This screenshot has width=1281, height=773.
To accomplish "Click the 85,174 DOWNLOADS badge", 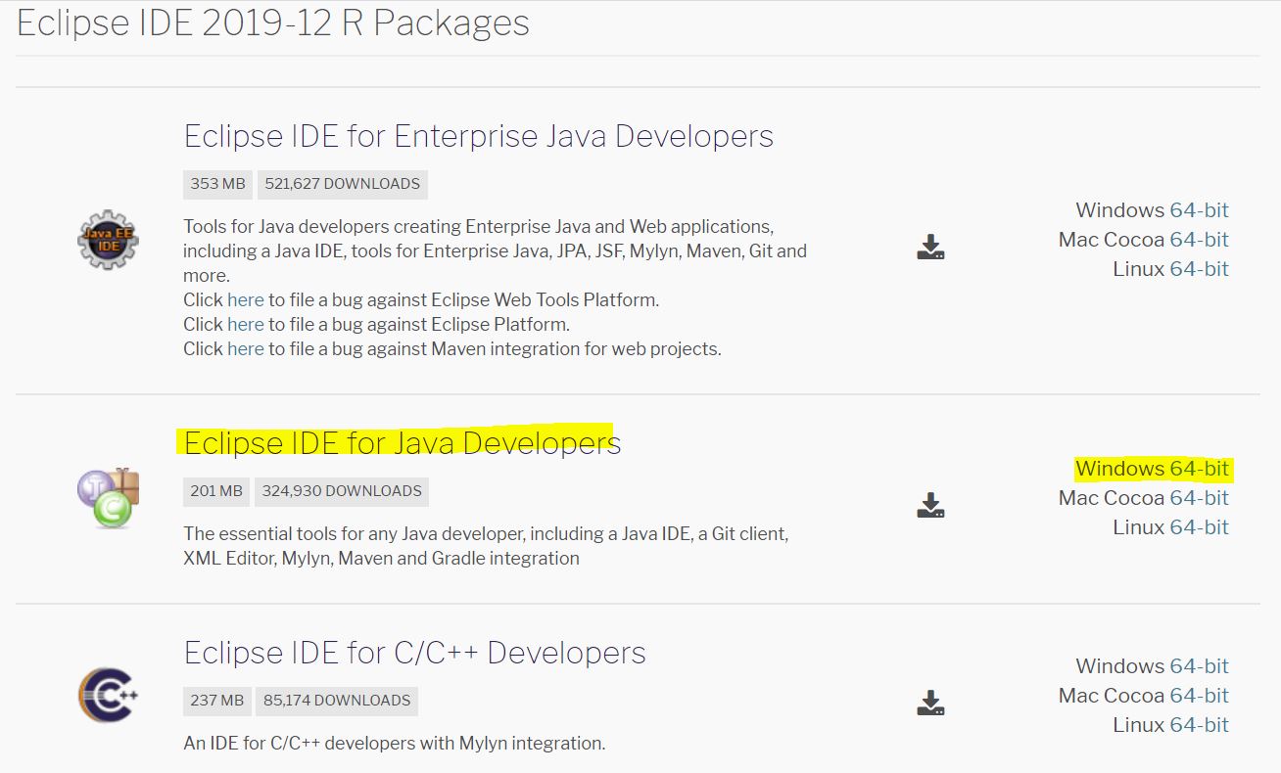I will [337, 701].
